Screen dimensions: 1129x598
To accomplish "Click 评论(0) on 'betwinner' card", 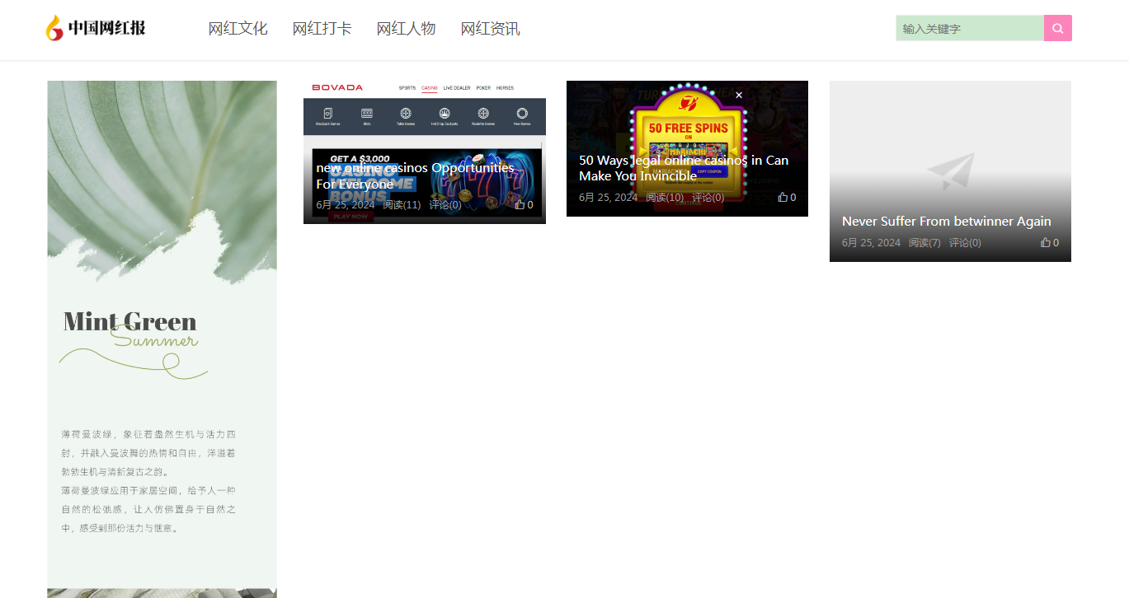I will pos(965,242).
